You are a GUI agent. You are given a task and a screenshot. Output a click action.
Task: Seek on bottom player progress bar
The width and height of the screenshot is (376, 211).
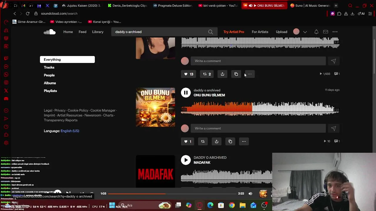(x=173, y=194)
